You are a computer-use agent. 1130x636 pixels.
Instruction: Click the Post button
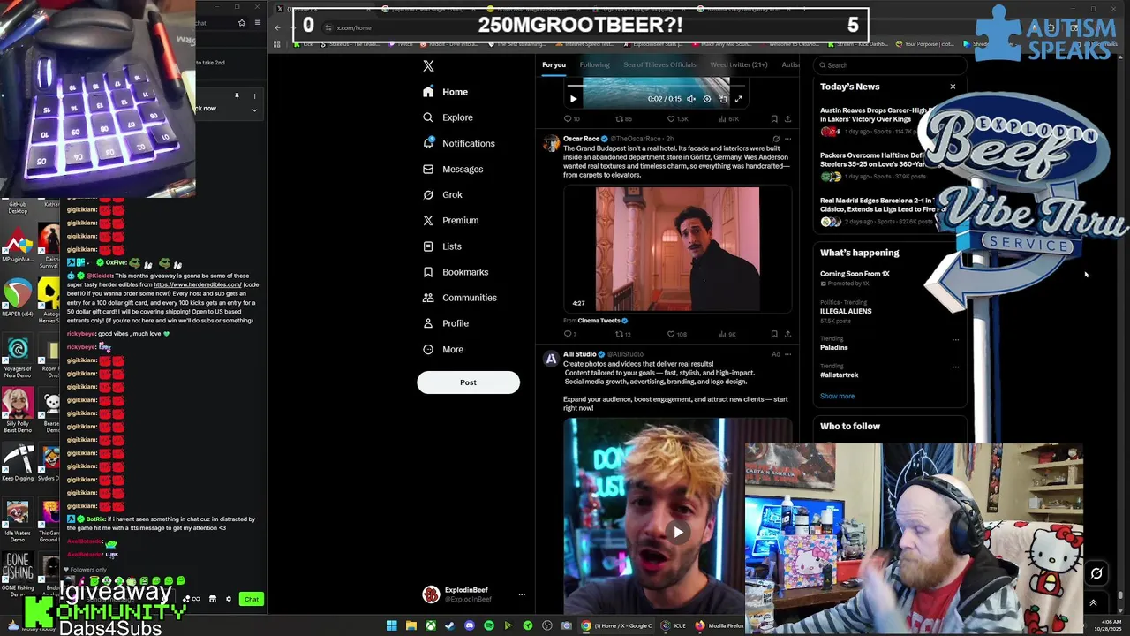(x=468, y=382)
